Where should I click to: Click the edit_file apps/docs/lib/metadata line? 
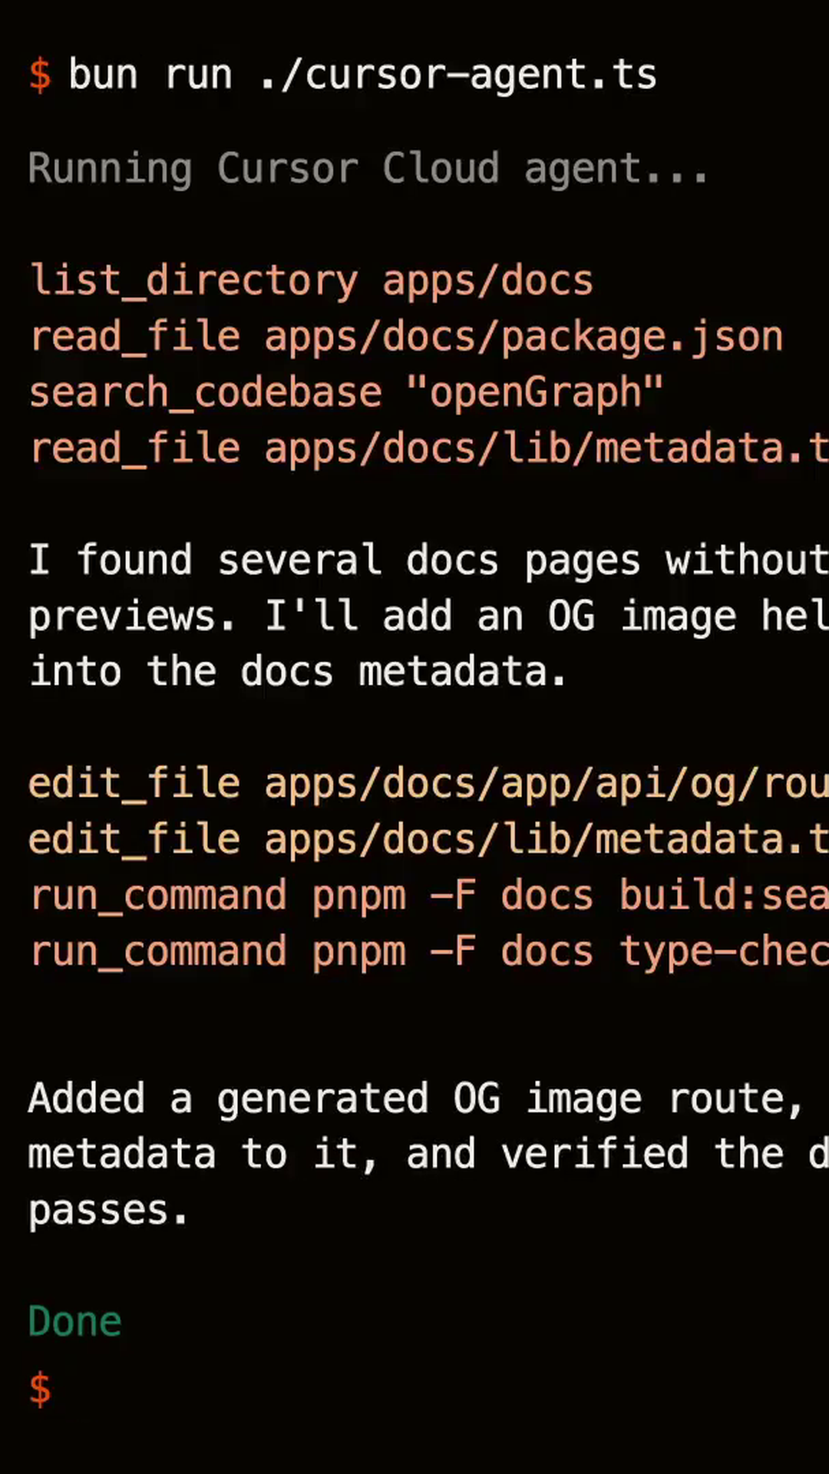tap(427, 840)
